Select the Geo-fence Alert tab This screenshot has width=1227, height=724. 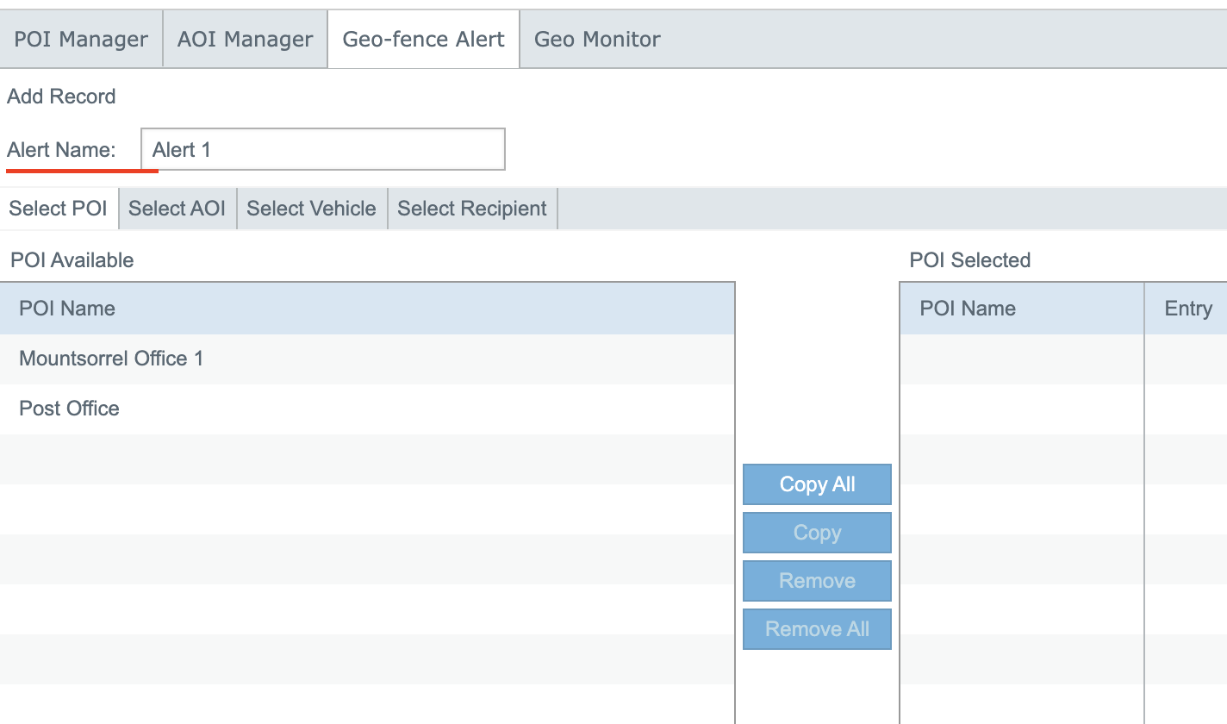(423, 40)
